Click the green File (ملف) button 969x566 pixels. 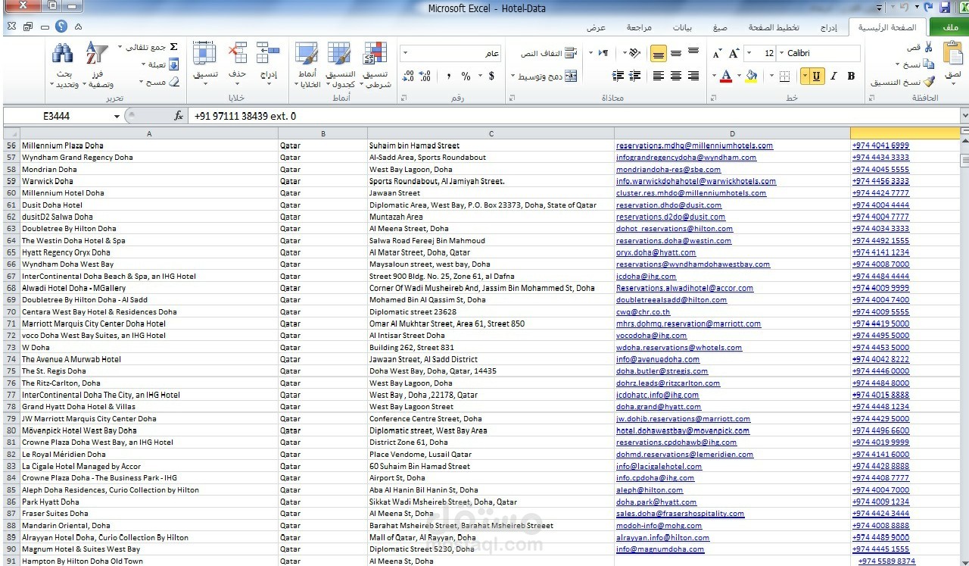coord(949,28)
